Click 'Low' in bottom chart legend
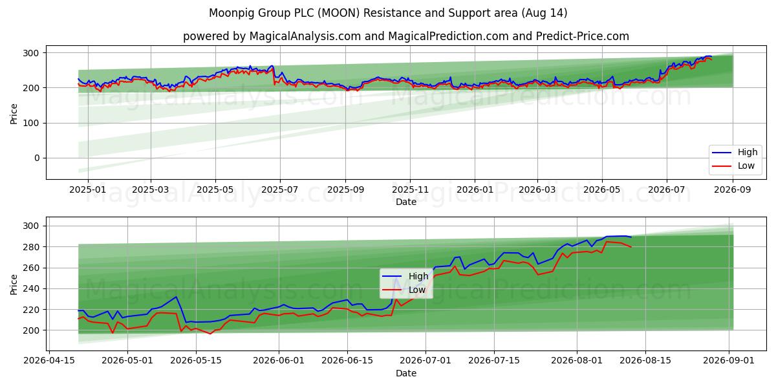This screenshot has height=388, width=776. pos(417,290)
